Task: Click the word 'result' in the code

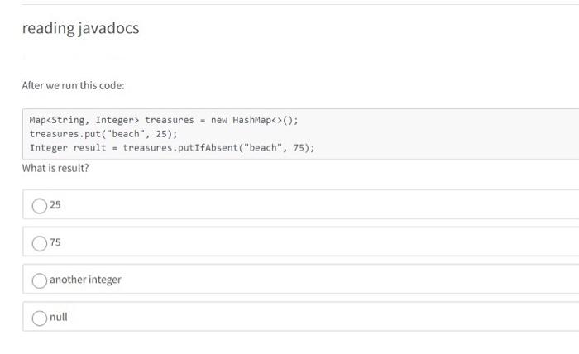Action: (x=90, y=148)
